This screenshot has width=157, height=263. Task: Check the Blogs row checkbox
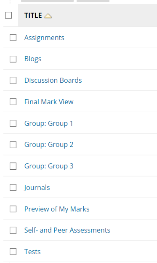coord(13,59)
